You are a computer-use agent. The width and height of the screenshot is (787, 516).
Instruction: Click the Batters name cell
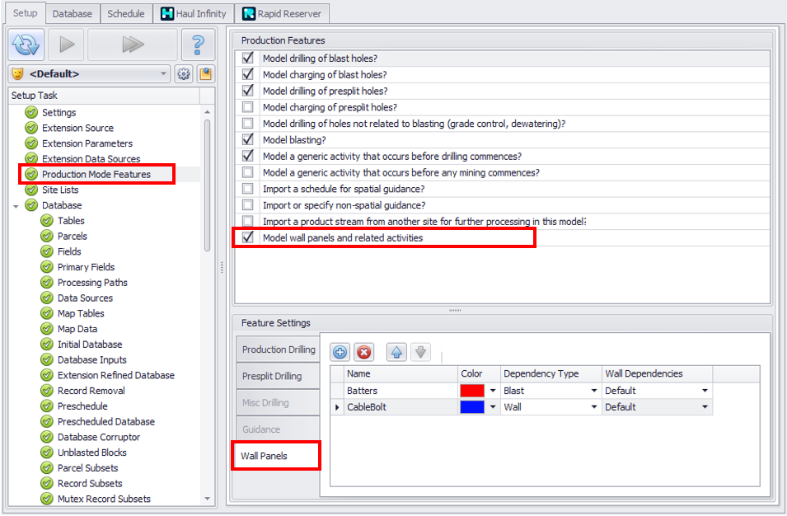[x=401, y=391]
